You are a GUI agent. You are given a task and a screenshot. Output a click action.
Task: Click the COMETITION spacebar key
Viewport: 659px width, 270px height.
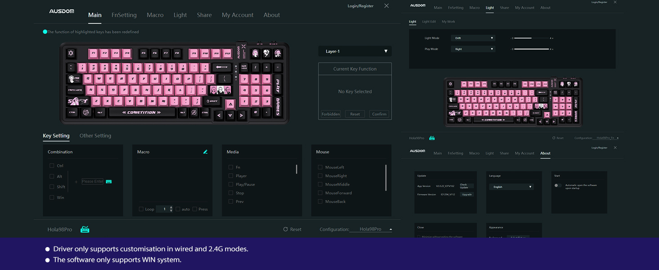click(142, 112)
